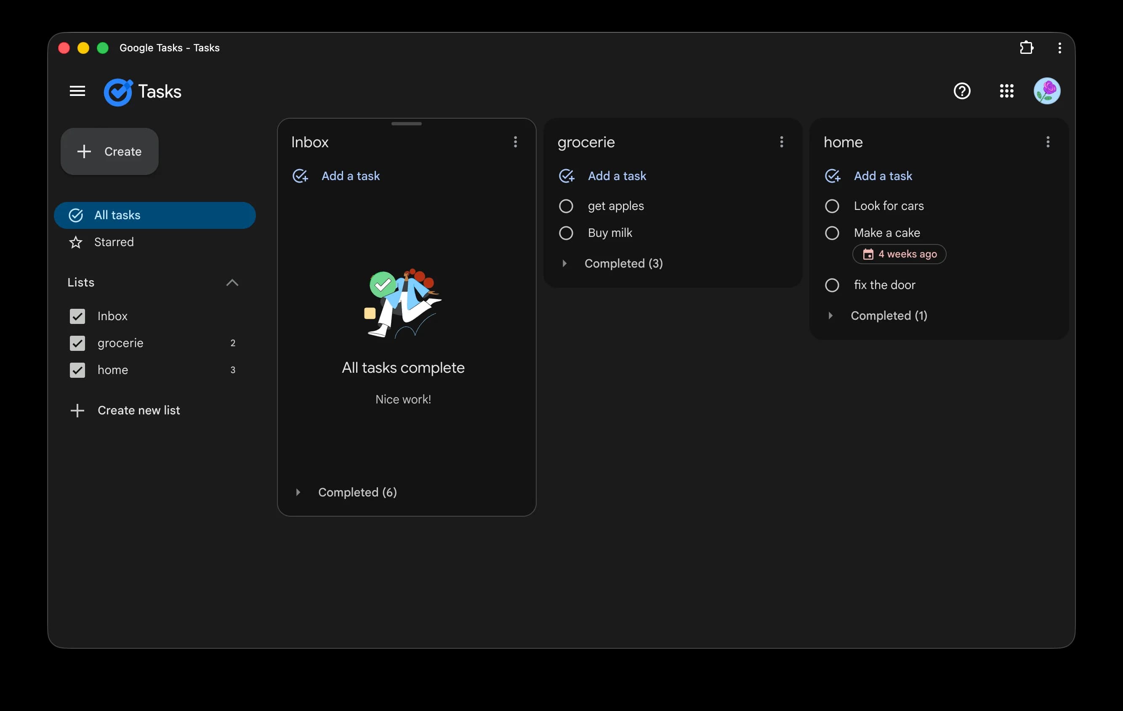Uncheck the home list checkbox
The width and height of the screenshot is (1123, 711).
[77, 370]
